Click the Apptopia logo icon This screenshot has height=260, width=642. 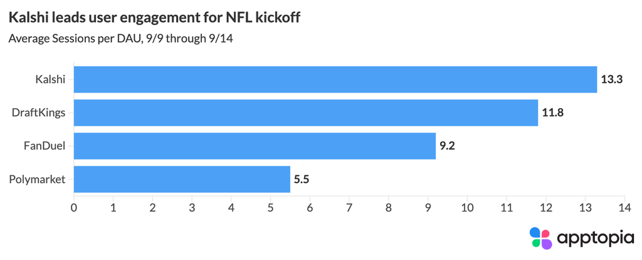(541, 238)
